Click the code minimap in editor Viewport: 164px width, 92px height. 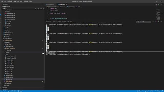159,14
